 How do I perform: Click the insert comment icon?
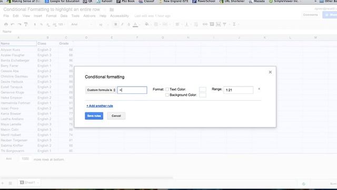212,24
